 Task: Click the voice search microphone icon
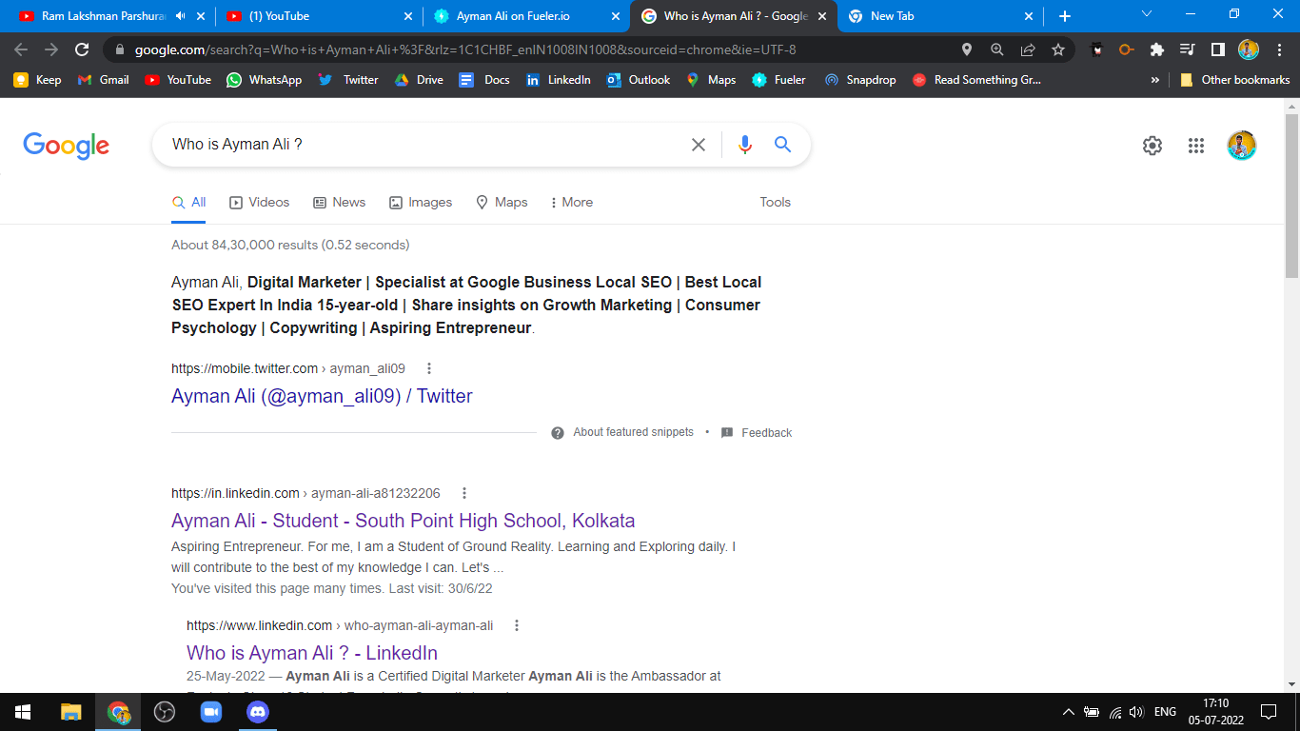744,145
